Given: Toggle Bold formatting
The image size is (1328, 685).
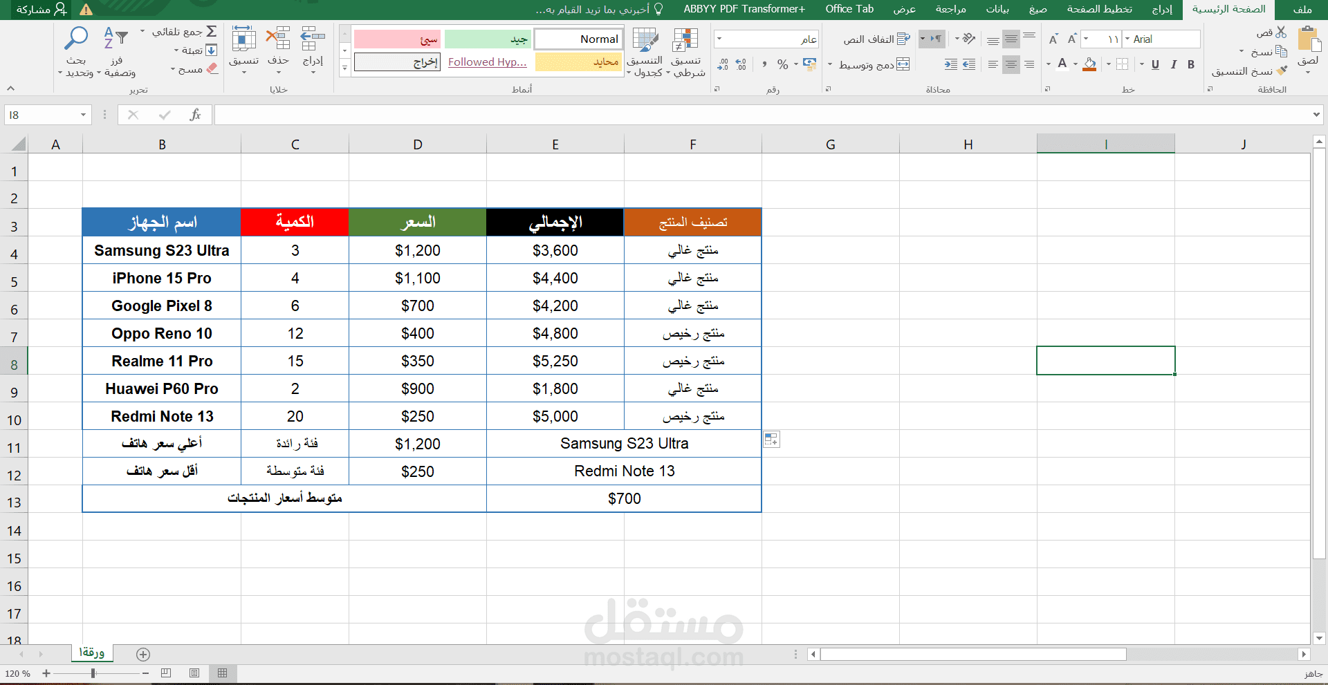Looking at the screenshot, I should pyautogui.click(x=1191, y=64).
